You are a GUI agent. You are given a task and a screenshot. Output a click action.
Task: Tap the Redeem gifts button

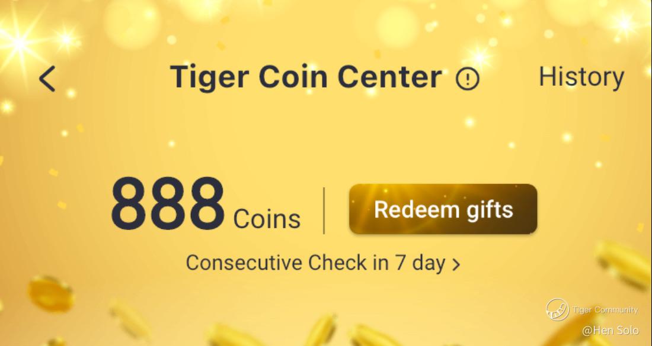click(x=443, y=209)
